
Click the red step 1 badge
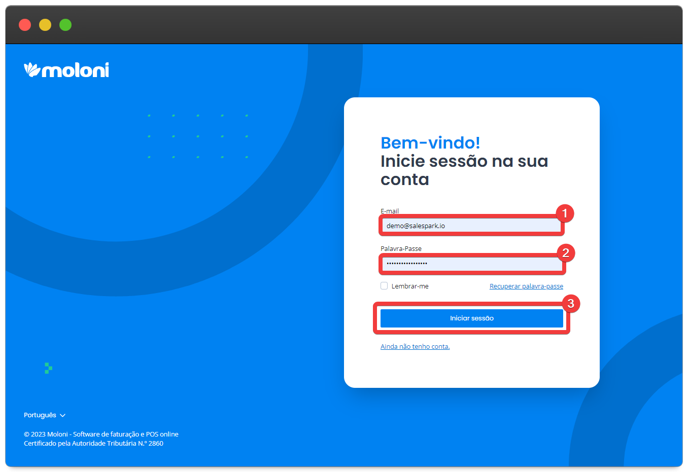[x=564, y=213]
